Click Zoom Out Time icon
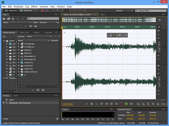 [x=153, y=104]
